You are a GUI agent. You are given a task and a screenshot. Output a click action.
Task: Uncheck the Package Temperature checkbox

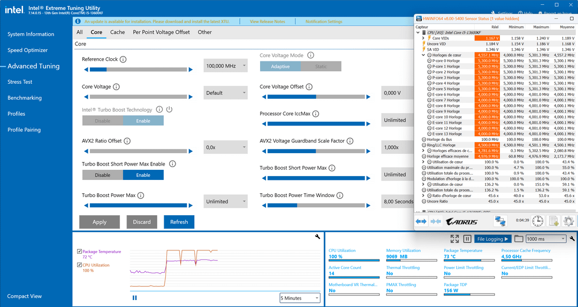tap(79, 251)
